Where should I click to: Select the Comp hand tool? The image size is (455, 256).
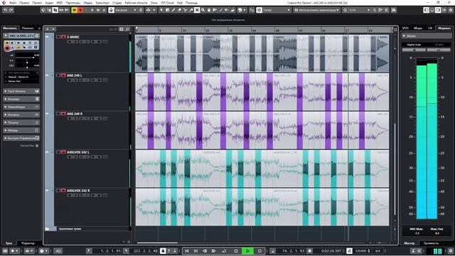point(208,10)
